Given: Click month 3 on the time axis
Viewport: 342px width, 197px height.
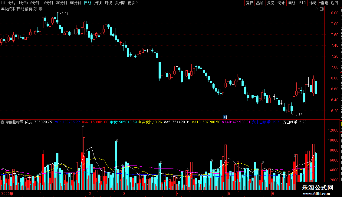Looking at the screenshot, I should click(124, 193).
